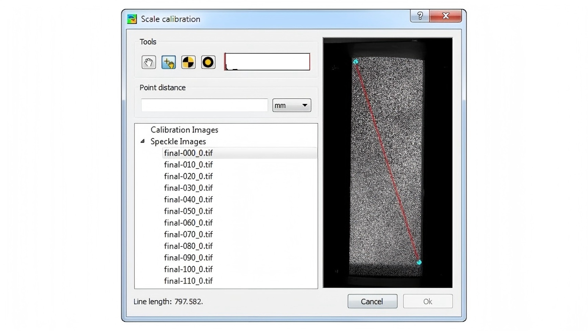Click the measurement line preview box beside the tools

[267, 62]
